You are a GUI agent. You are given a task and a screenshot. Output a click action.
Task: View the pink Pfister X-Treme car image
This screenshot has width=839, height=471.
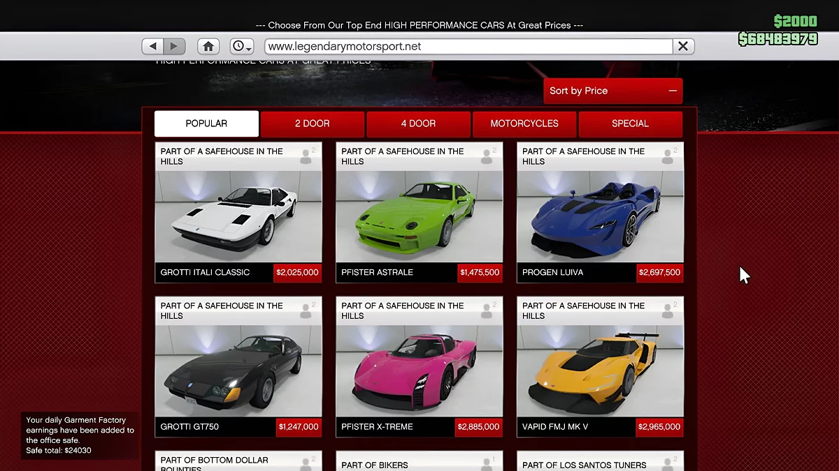click(419, 371)
